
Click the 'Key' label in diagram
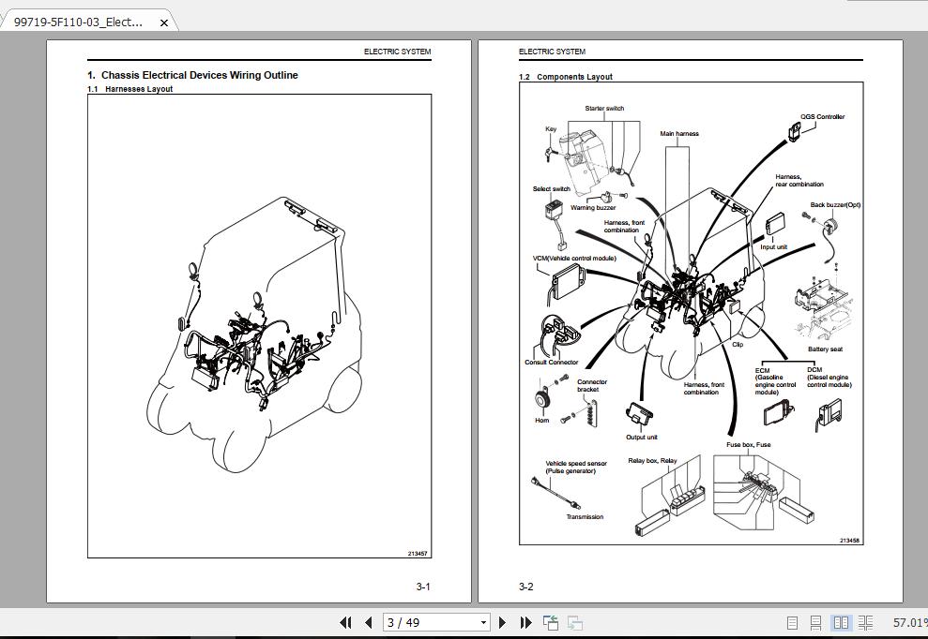[x=551, y=129]
